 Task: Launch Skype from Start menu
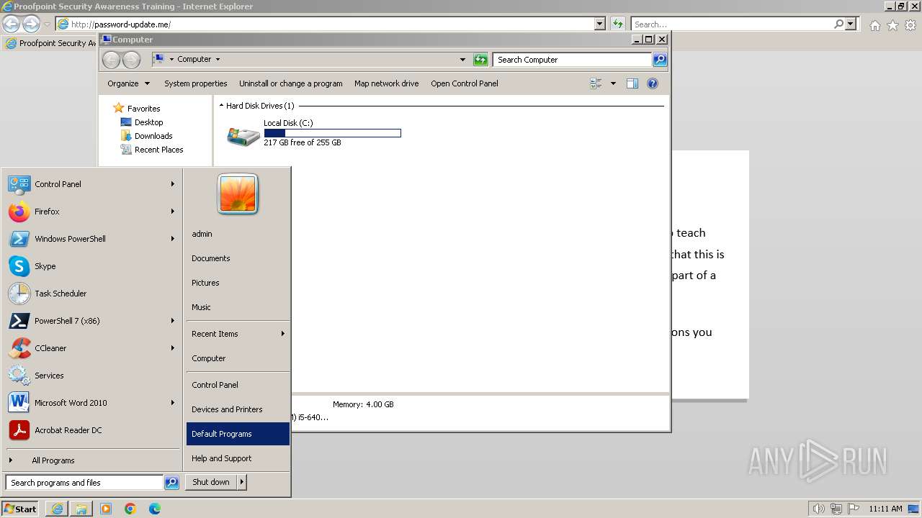91,266
